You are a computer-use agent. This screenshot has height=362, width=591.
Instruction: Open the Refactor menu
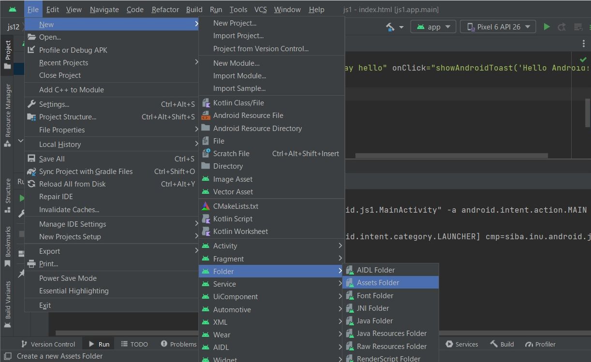(165, 9)
